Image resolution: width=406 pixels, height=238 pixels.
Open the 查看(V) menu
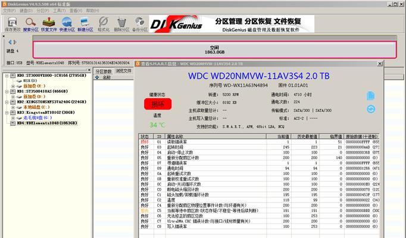(76, 11)
